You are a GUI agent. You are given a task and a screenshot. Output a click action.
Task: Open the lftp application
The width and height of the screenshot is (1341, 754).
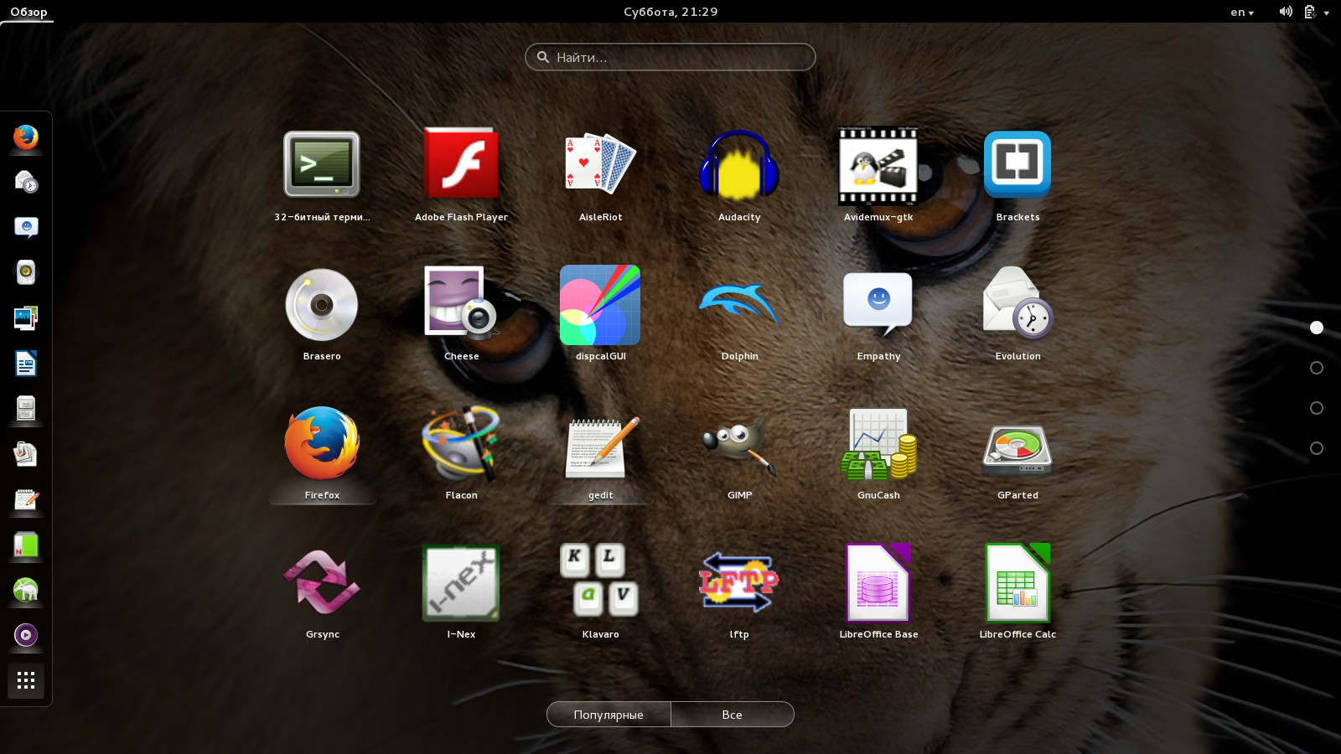coord(739,582)
